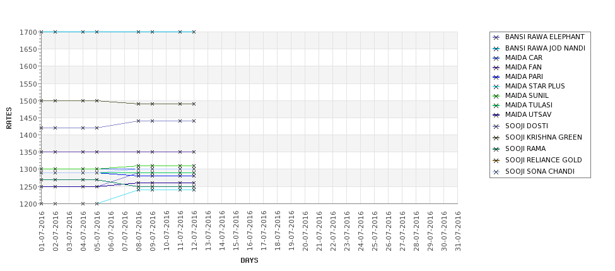Click the legend marker beside SOOJI KRISHNA GREEN
The image size is (615, 271).
click(496, 138)
